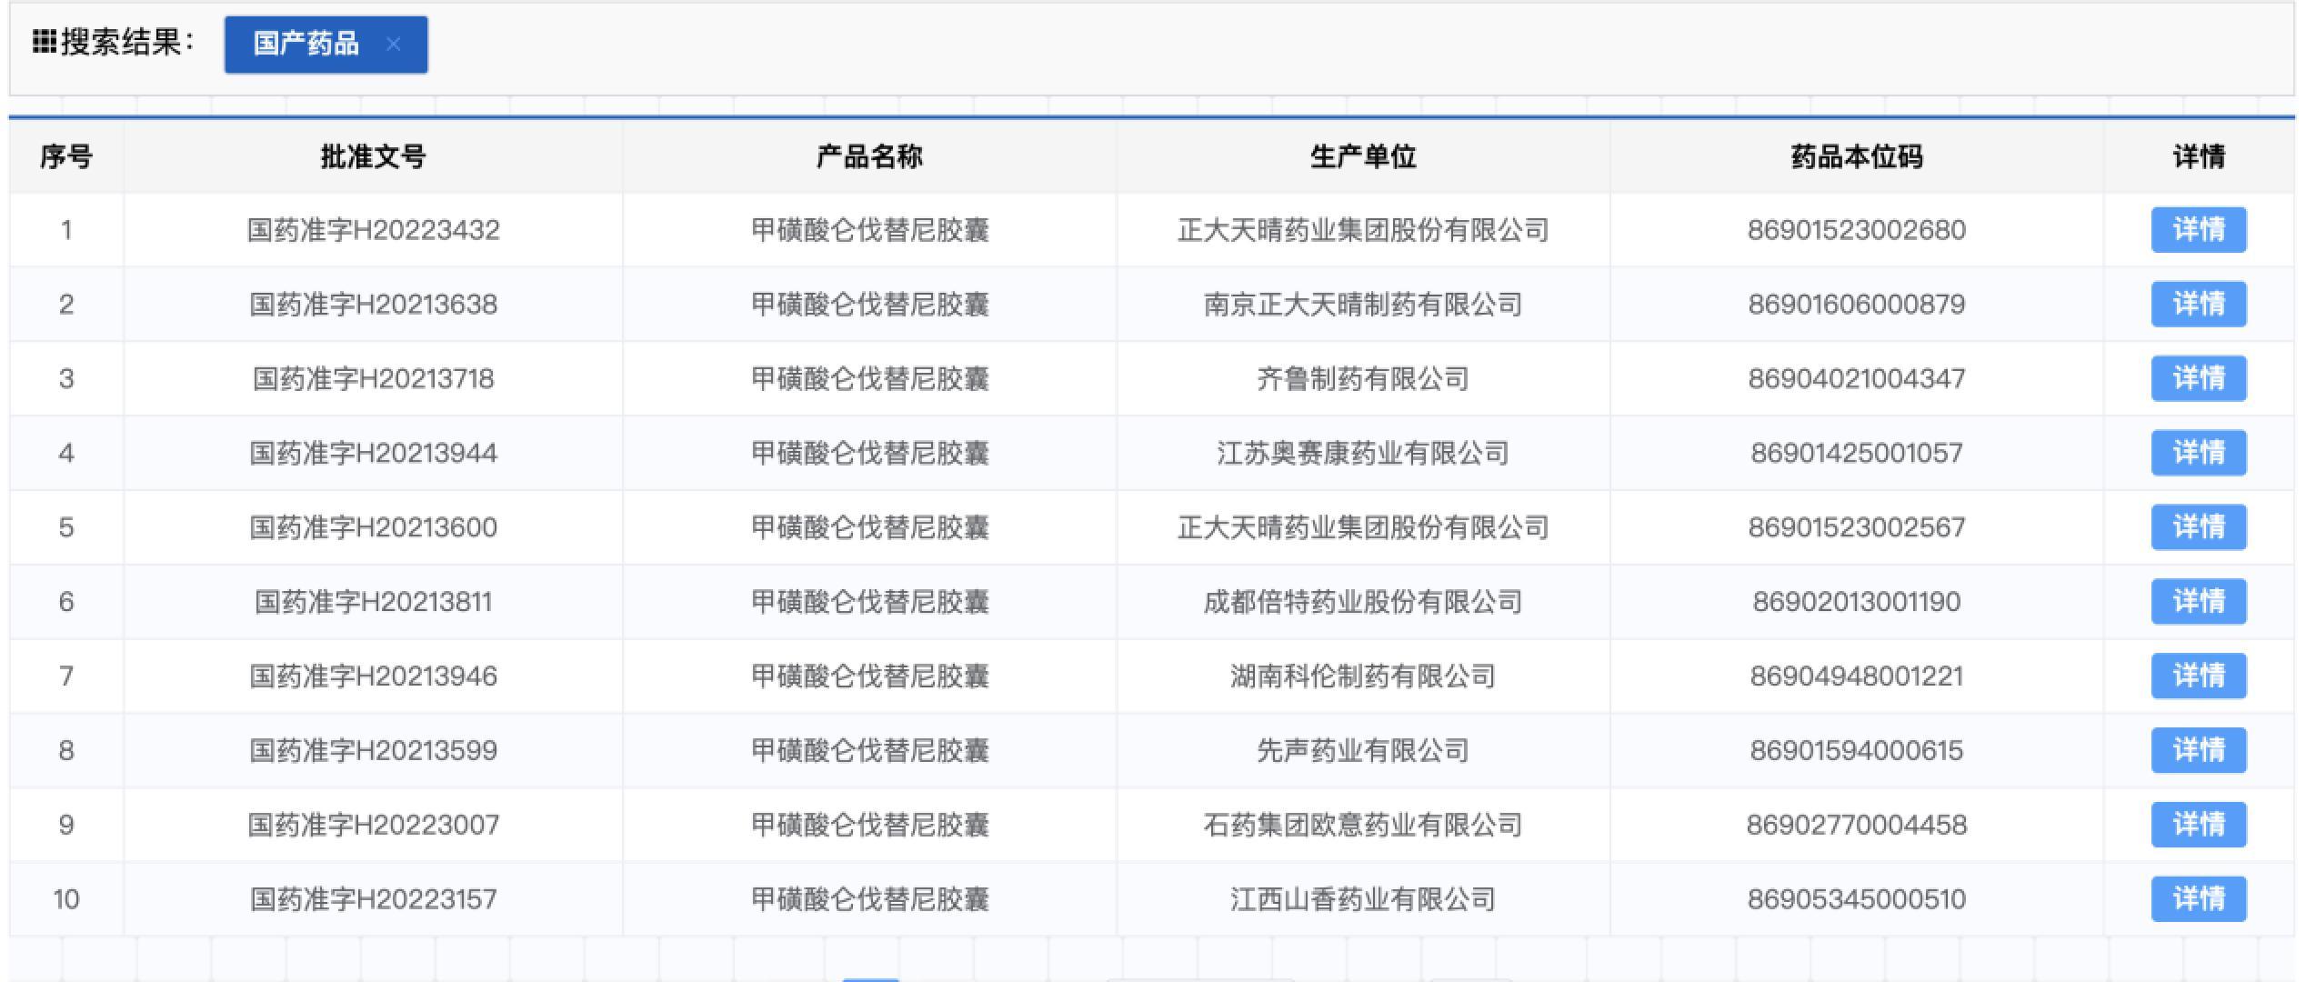This screenshot has width=2306, height=982.
Task: Remove the 国产药品 filter tag
Action: pos(393,44)
